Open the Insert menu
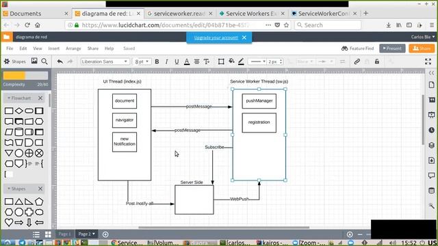Screen dimensions: 438x246 [53, 49]
